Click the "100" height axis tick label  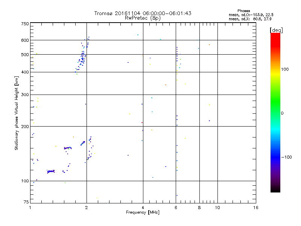point(25,181)
